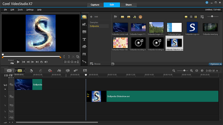223x125 pixels.
Task: Select the Transition library icon
Action: pos(84,32)
